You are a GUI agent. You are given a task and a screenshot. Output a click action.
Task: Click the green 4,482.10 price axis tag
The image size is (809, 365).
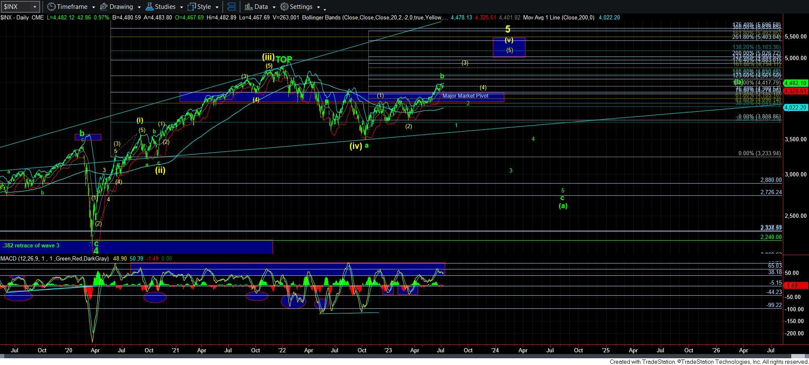[795, 83]
